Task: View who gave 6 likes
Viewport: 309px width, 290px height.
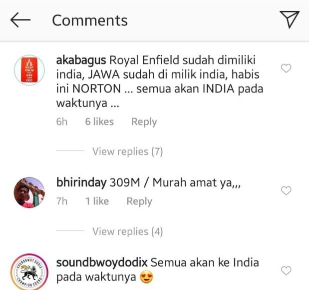Action: [99, 121]
